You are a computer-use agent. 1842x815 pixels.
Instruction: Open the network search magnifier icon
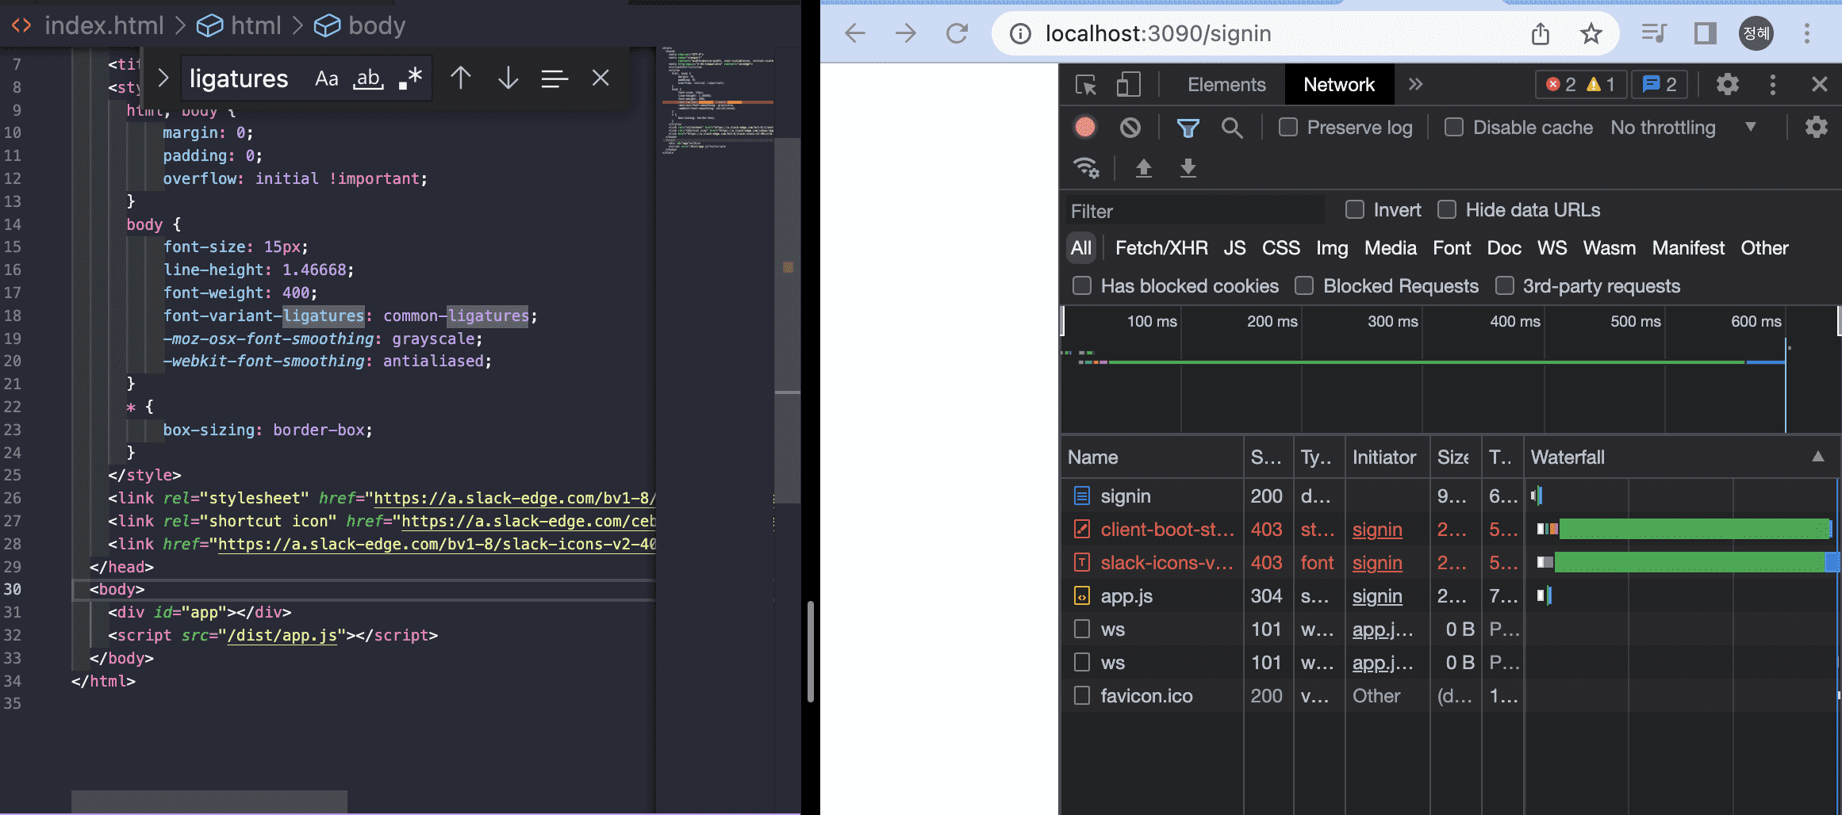click(1232, 128)
